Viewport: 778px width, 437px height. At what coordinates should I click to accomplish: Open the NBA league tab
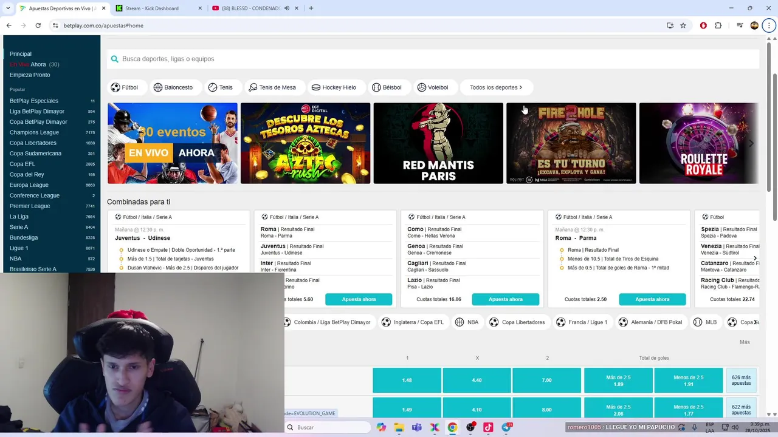click(467, 322)
